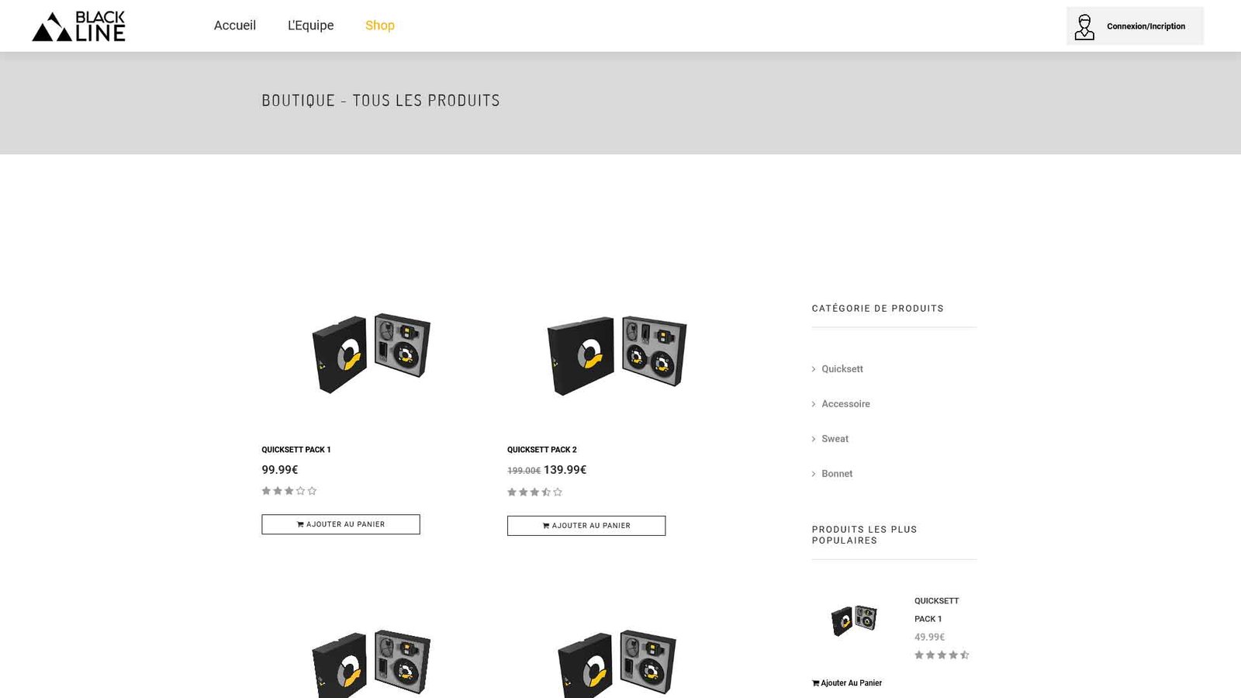Screen dimensions: 1241x698
Task: Click the star rating of the popular Quicksett Pack 1
Action: coord(942,655)
